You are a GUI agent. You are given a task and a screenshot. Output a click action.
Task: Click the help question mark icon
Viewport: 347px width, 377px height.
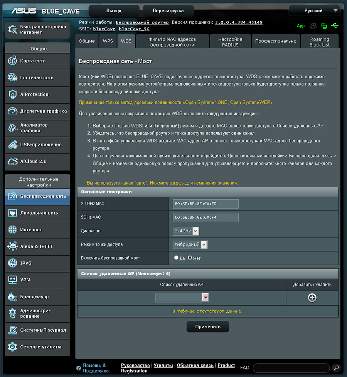pyautogui.click(x=78, y=368)
